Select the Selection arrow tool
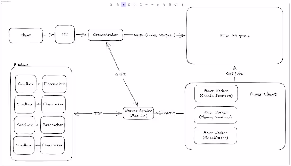291x166 pixels. tap(124, 5)
